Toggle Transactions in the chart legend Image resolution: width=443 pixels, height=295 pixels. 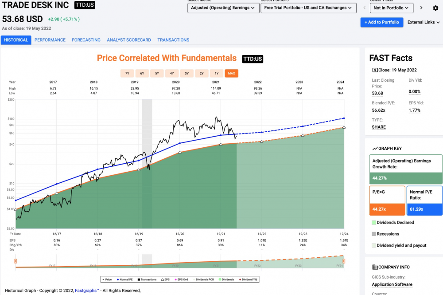point(147,279)
